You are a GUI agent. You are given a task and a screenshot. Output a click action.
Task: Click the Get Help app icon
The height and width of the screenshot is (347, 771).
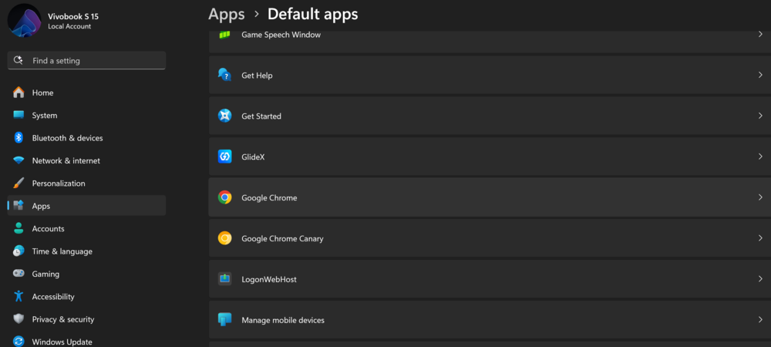[x=224, y=76]
